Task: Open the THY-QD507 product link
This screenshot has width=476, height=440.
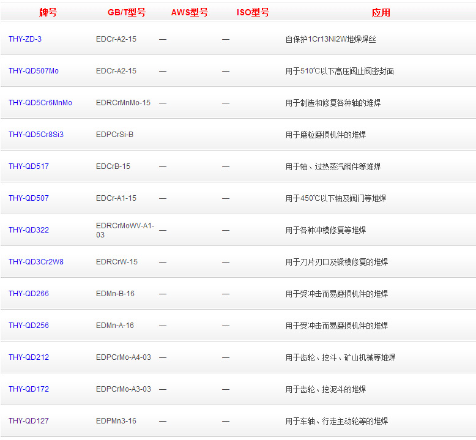Action: pyautogui.click(x=29, y=198)
